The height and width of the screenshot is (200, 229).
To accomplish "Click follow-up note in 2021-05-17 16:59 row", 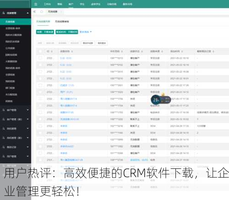I will pyautogui.click(x=213, y=113).
